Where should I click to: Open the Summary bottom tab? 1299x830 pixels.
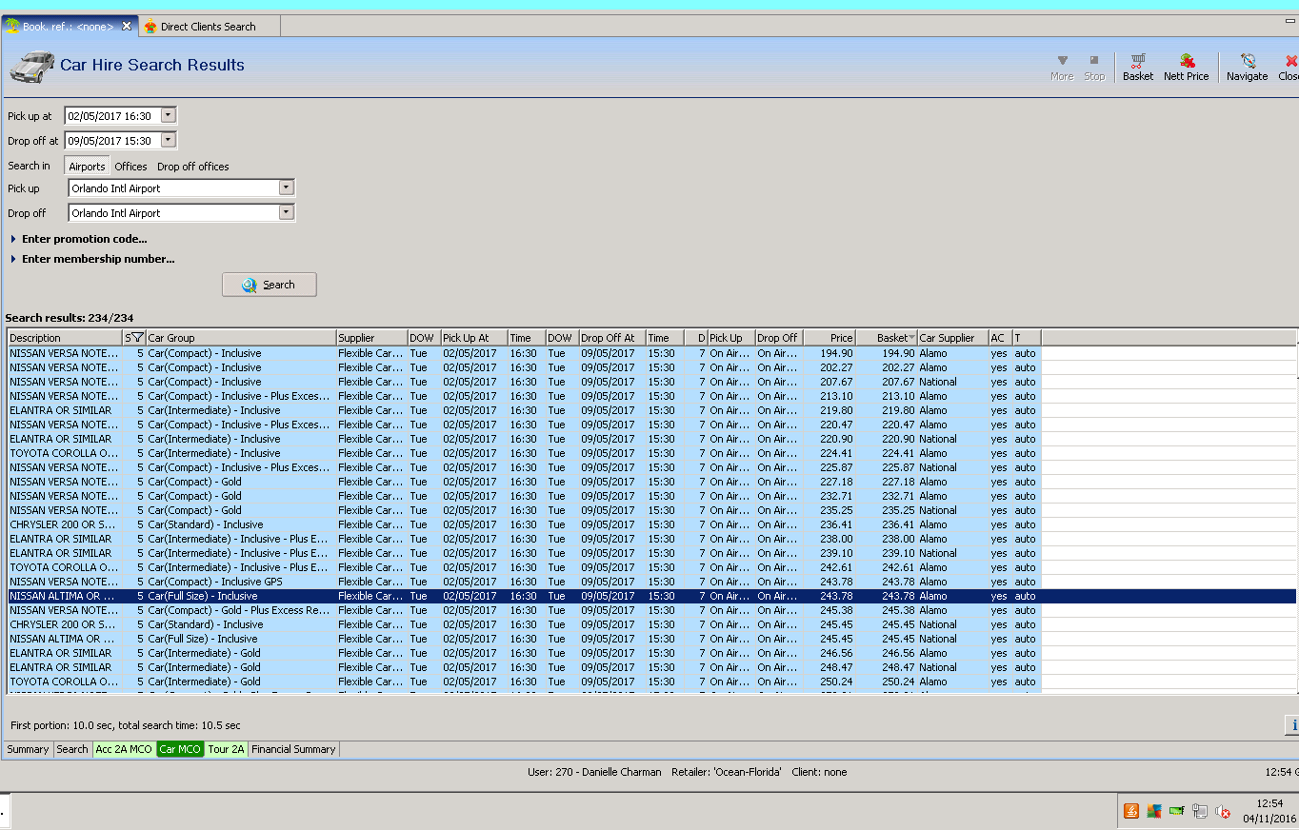click(28, 749)
